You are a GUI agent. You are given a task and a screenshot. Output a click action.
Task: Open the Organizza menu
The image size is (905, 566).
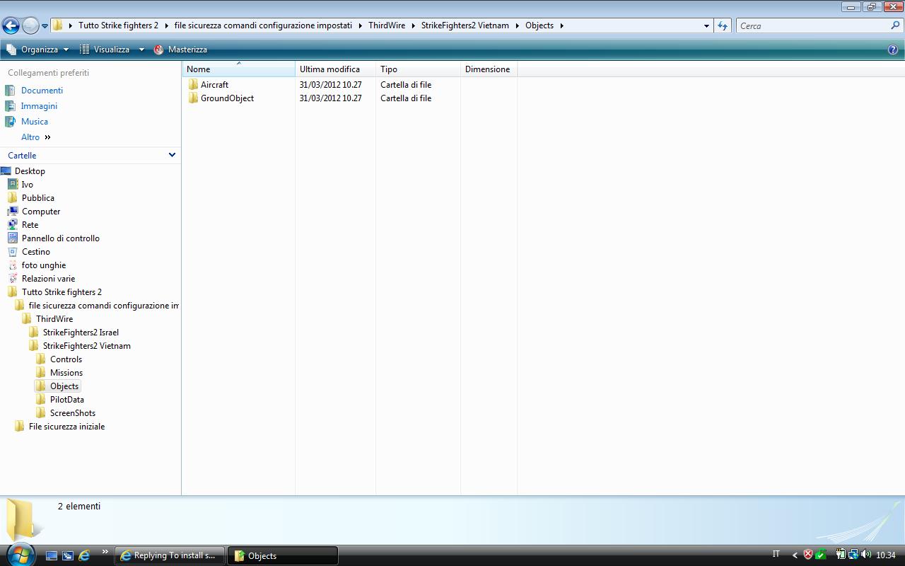pos(38,50)
